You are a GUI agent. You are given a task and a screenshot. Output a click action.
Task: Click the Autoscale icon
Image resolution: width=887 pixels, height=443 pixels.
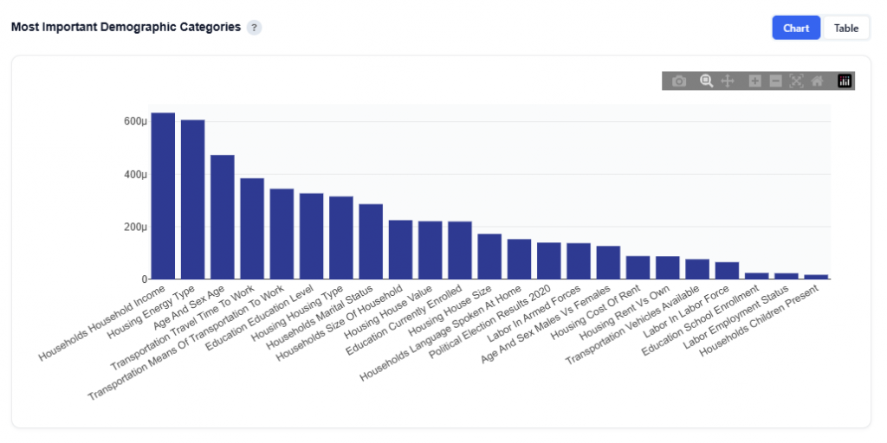[x=796, y=81]
